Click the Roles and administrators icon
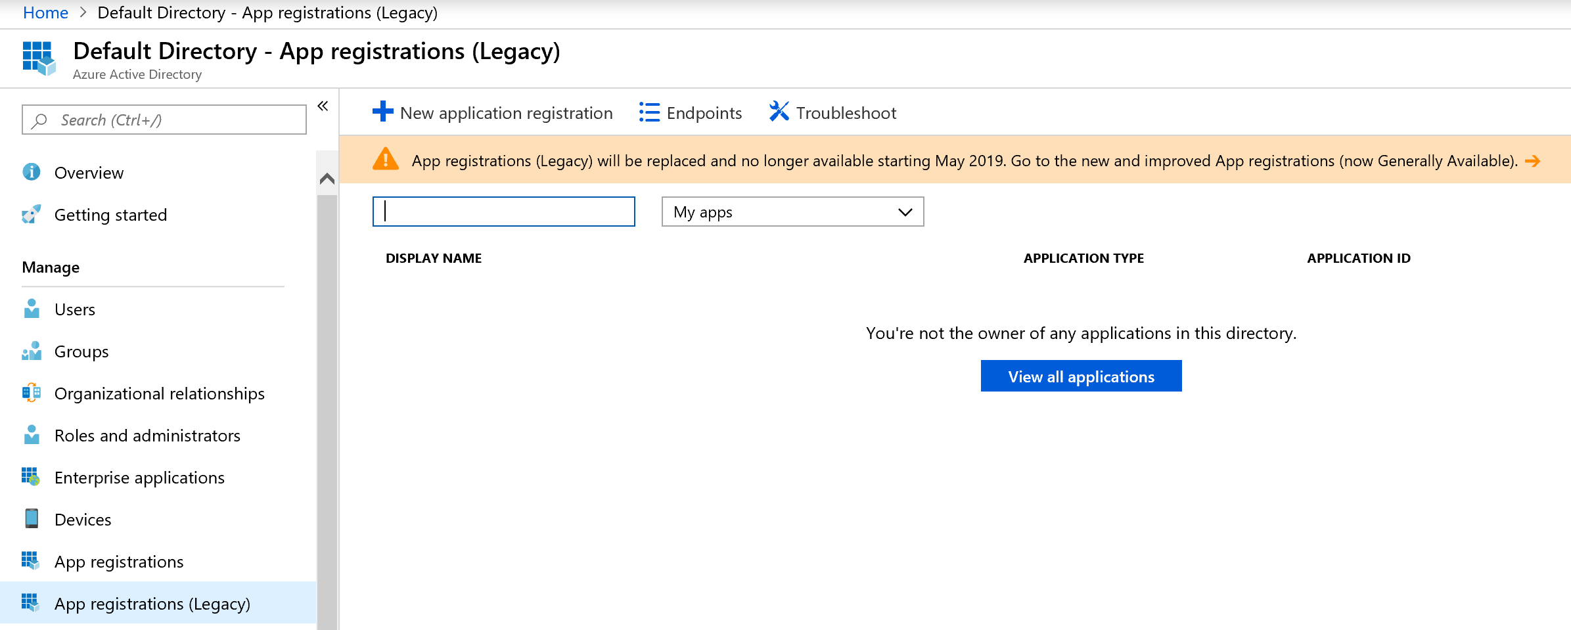The width and height of the screenshot is (1571, 630). click(x=30, y=435)
